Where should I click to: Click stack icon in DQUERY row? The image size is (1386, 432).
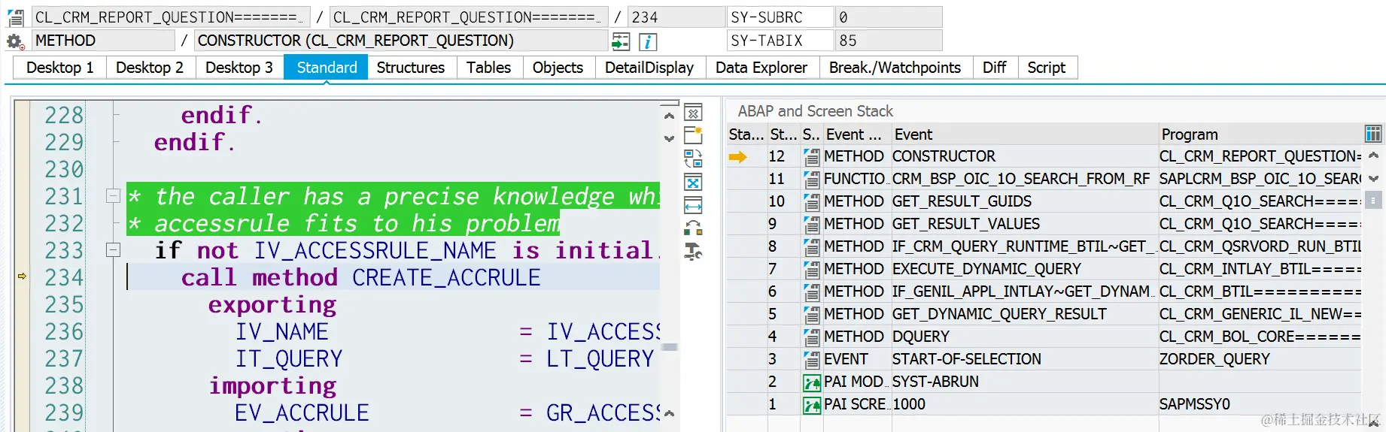click(x=811, y=337)
